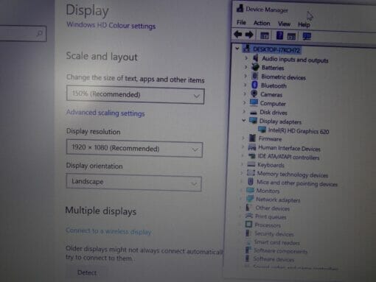Image resolution: width=376 pixels, height=282 pixels.
Task: Click the Bluetooth category icon
Action: point(254,85)
